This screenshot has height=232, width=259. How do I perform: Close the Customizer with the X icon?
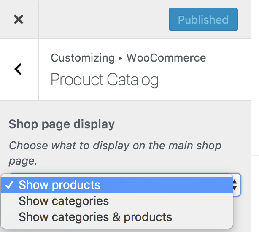click(x=19, y=19)
